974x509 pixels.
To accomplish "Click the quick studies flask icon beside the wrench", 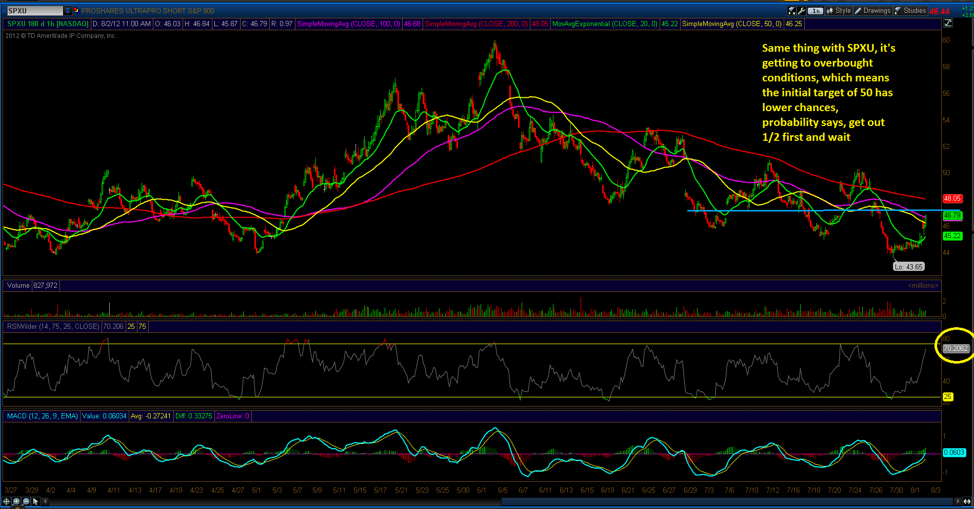I will click(792, 11).
